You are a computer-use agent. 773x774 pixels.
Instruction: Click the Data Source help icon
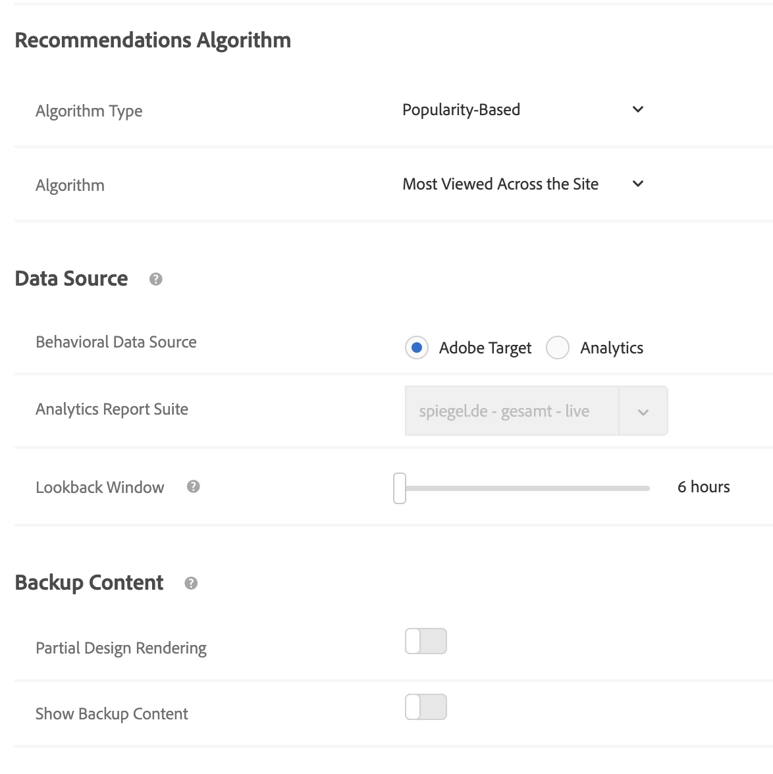tap(155, 279)
